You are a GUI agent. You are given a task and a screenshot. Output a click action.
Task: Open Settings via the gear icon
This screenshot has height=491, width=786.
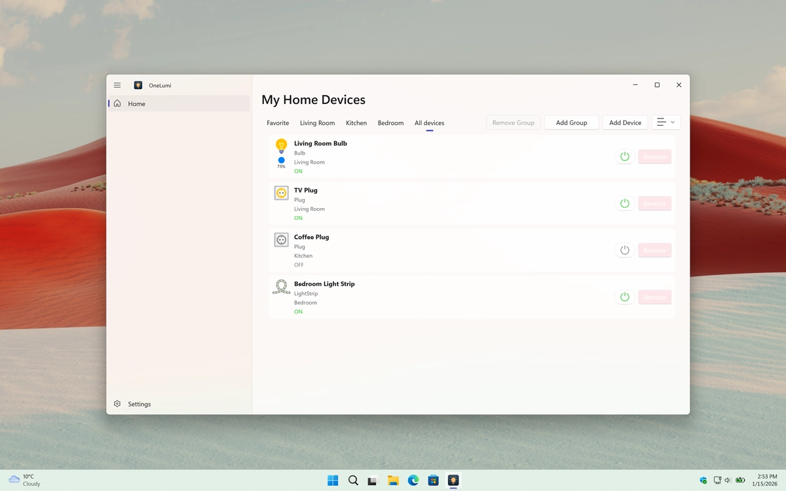coord(117,404)
